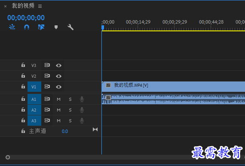Solo audio track A3

pyautogui.click(x=70, y=121)
